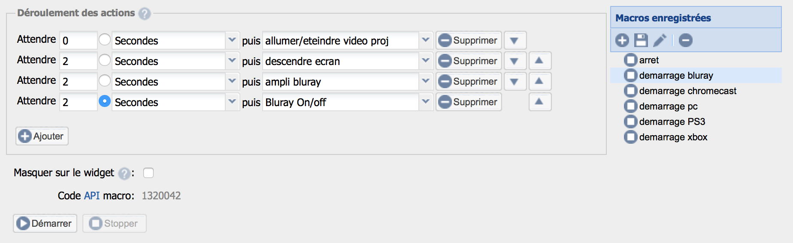Click the help icon beside Déroulement des actions
This screenshot has width=793, height=243.
pos(145,14)
